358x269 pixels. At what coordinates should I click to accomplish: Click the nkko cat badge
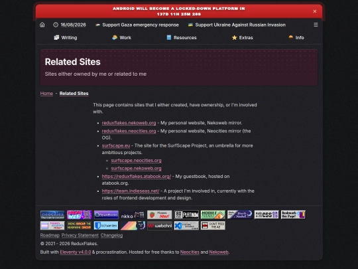click(x=133, y=215)
